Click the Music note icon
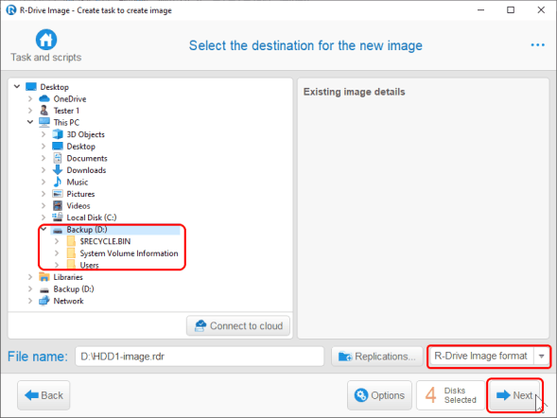This screenshot has width=557, height=418. pyautogui.click(x=58, y=182)
